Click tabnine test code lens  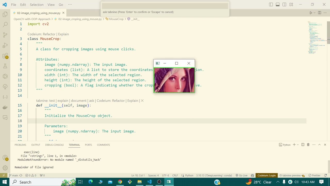tap(52, 100)
